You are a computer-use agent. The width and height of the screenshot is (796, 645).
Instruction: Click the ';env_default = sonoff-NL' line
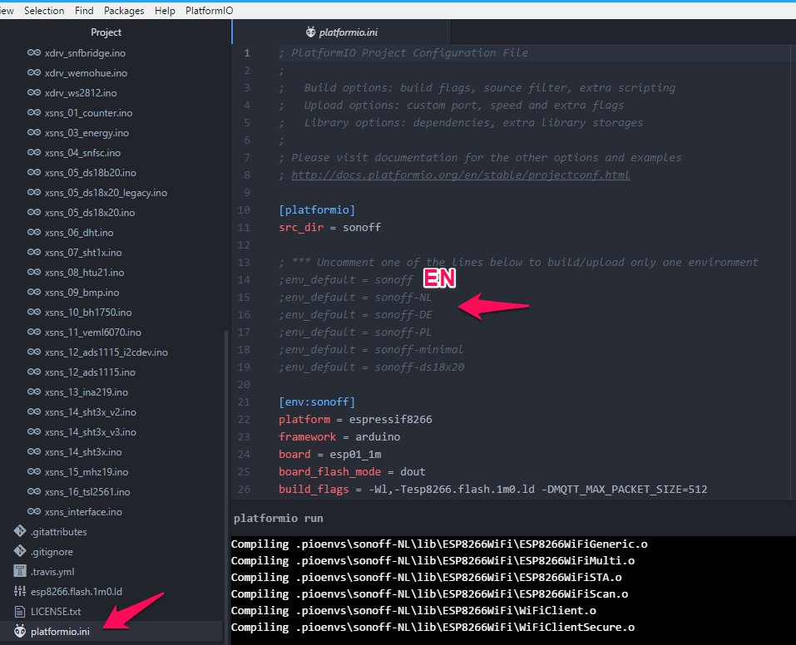(355, 298)
